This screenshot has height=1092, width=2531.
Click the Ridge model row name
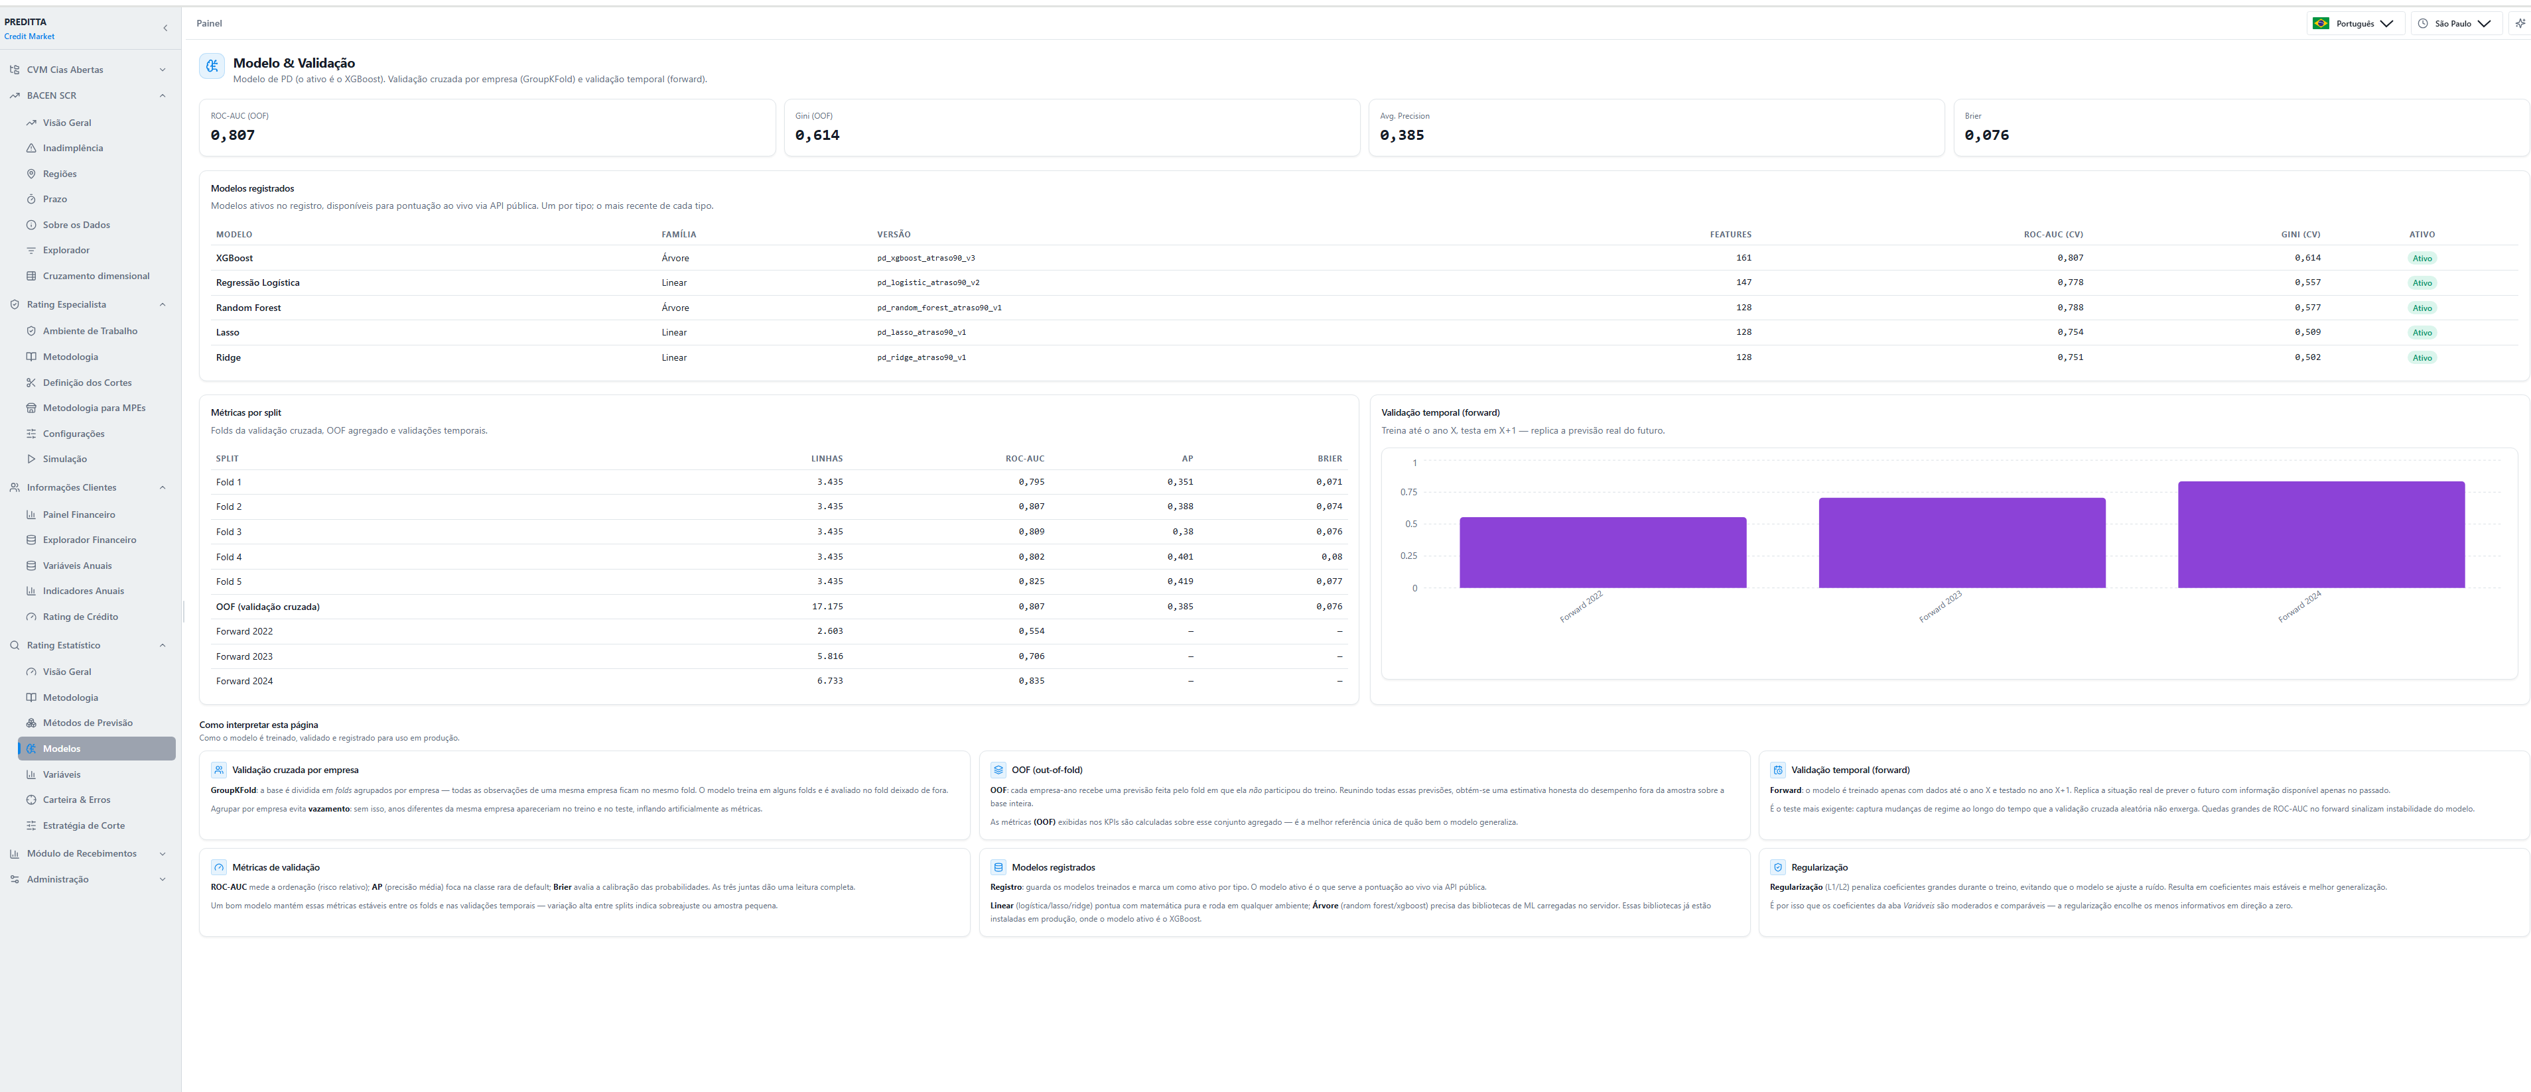[x=228, y=357]
